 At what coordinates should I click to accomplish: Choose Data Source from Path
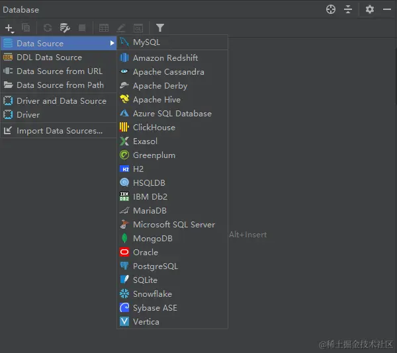coord(58,85)
